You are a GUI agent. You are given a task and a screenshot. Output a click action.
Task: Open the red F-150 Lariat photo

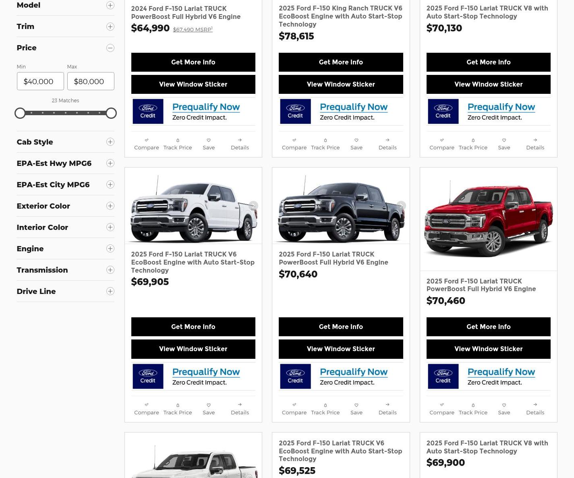tap(489, 219)
